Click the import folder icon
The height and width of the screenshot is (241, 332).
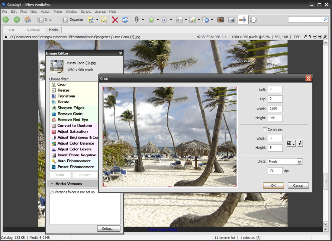pyautogui.click(x=91, y=20)
